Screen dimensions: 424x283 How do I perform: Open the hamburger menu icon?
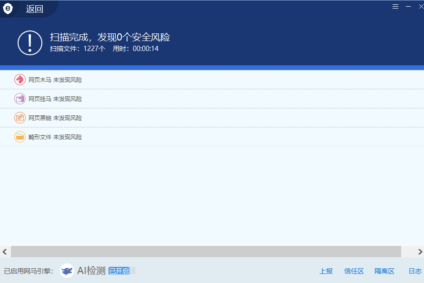tap(395, 7)
